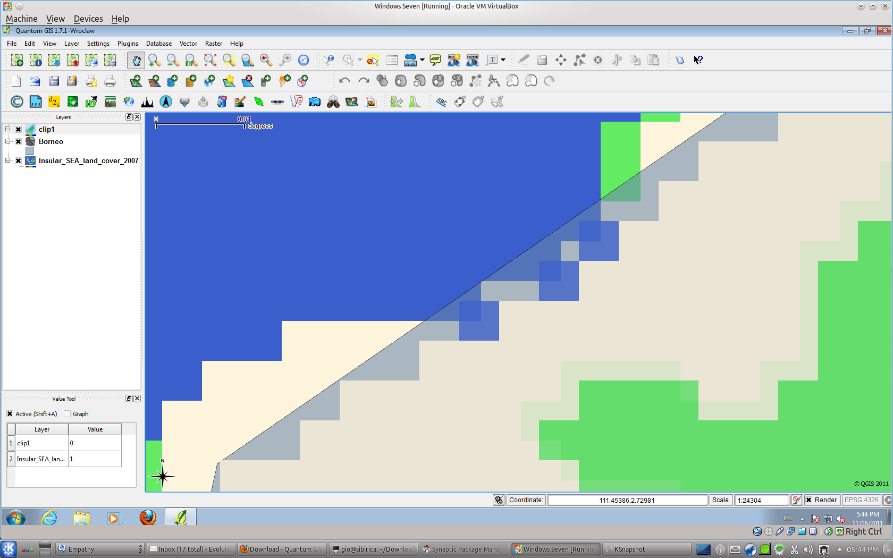
Task: Click the Save Project floppy icon
Action: click(54, 81)
